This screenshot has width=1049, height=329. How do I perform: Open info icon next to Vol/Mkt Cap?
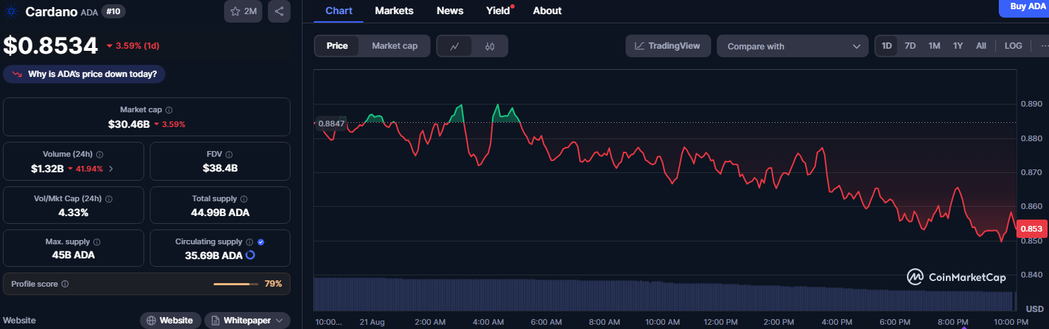[108, 199]
